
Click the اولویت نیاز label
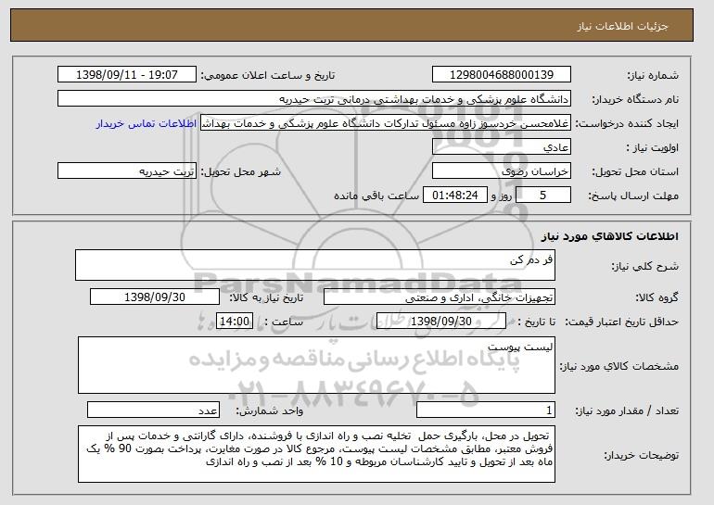(x=653, y=147)
